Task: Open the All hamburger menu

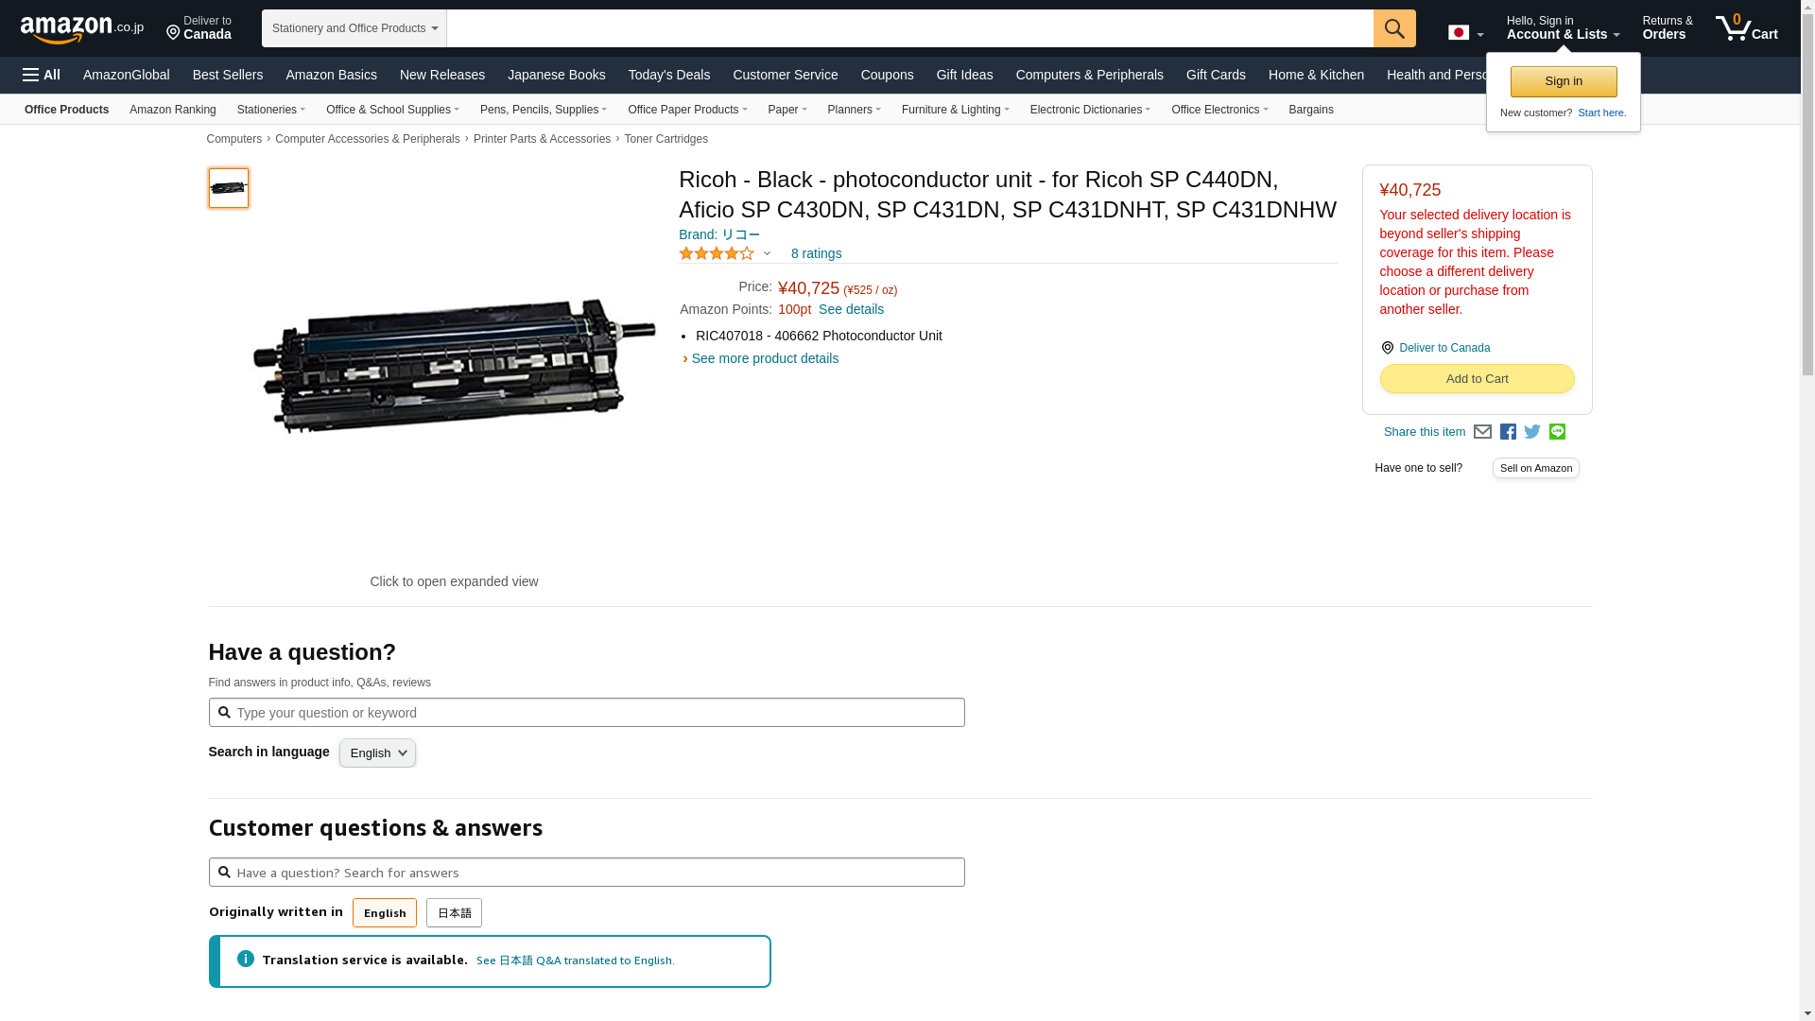Action: (42, 75)
